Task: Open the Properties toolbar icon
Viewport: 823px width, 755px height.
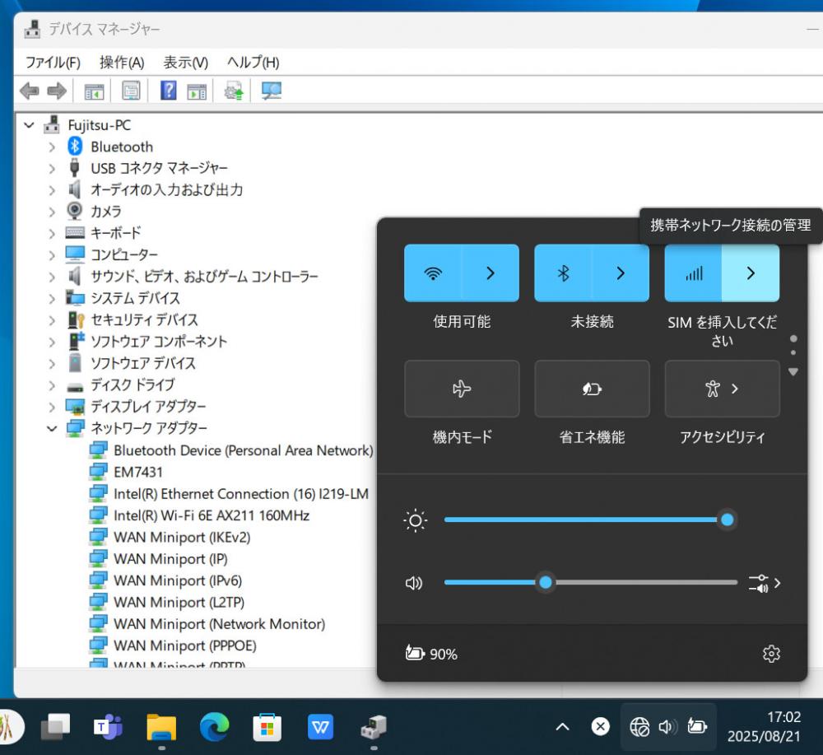Action: point(131,91)
